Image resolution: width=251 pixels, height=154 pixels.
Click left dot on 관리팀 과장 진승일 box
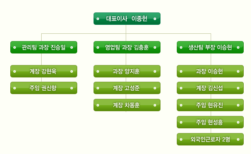pyautogui.click(x=15, y=47)
